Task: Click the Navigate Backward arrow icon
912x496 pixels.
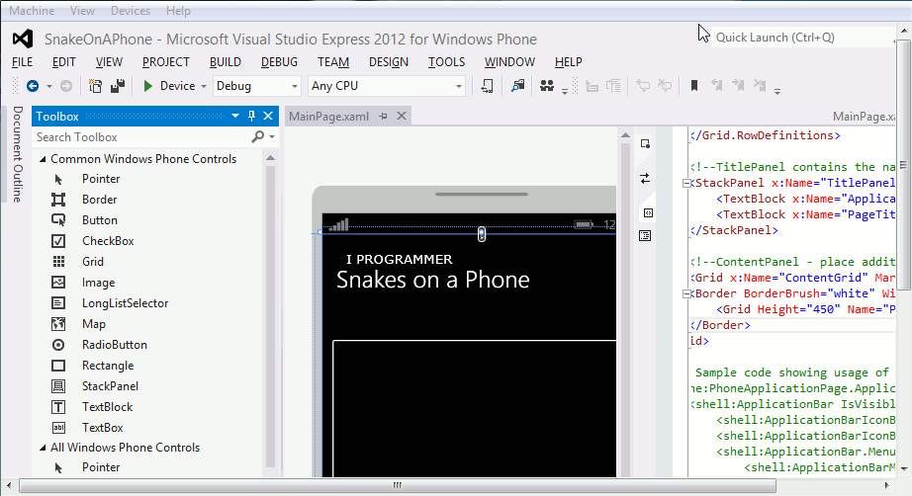Action: click(x=33, y=86)
